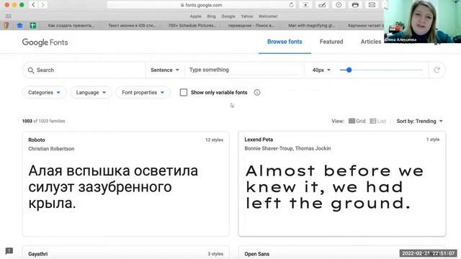Click the 1003 of 1003 families count
The image size is (461, 259).
pyautogui.click(x=43, y=121)
